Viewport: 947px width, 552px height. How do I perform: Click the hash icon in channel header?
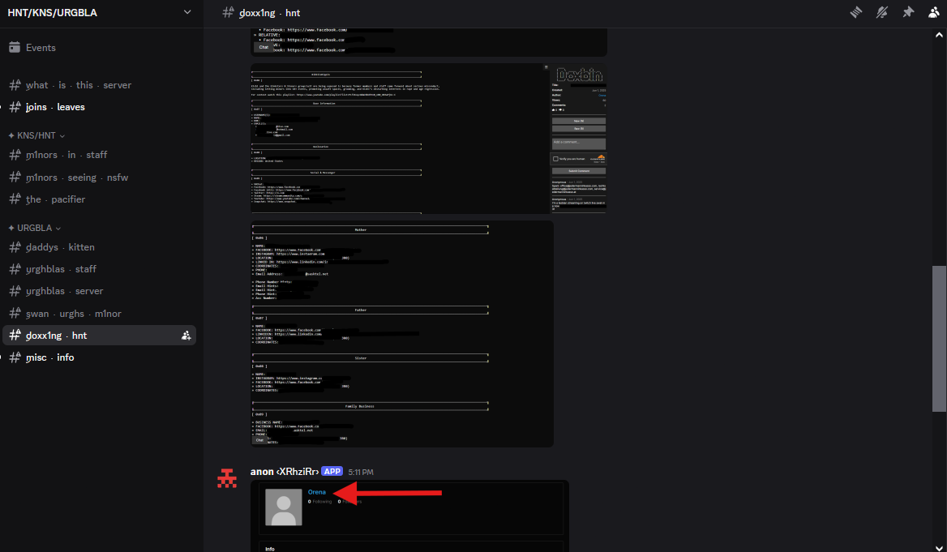click(x=228, y=12)
